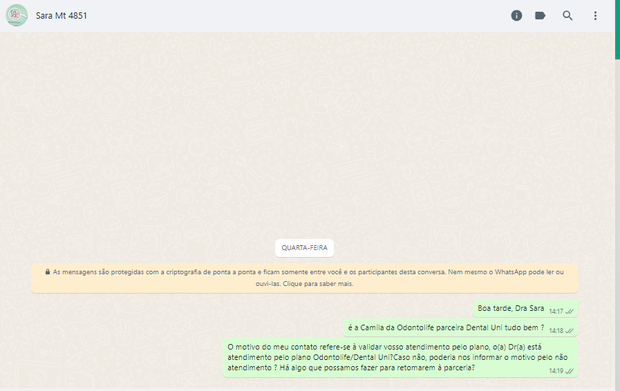The width and height of the screenshot is (620, 391).
Task: Click the QUARTA-FEIRA date badge
Action: pos(304,248)
